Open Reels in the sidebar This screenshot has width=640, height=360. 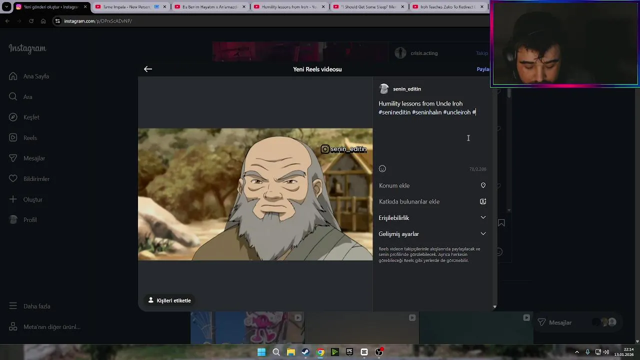click(x=23, y=138)
